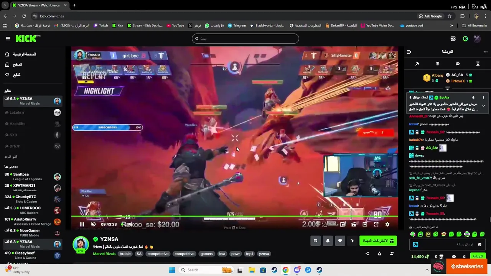Enter fullscreen video mode
The image size is (491, 276).
(376, 225)
